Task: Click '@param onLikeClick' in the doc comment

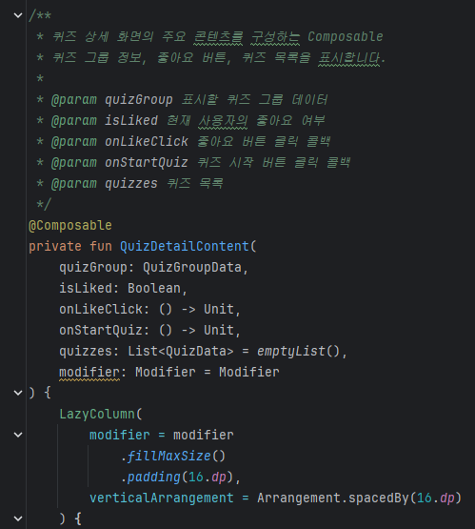Action: tap(120, 141)
